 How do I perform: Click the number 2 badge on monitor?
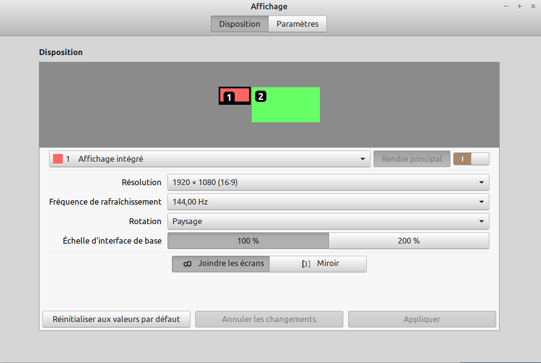click(261, 96)
